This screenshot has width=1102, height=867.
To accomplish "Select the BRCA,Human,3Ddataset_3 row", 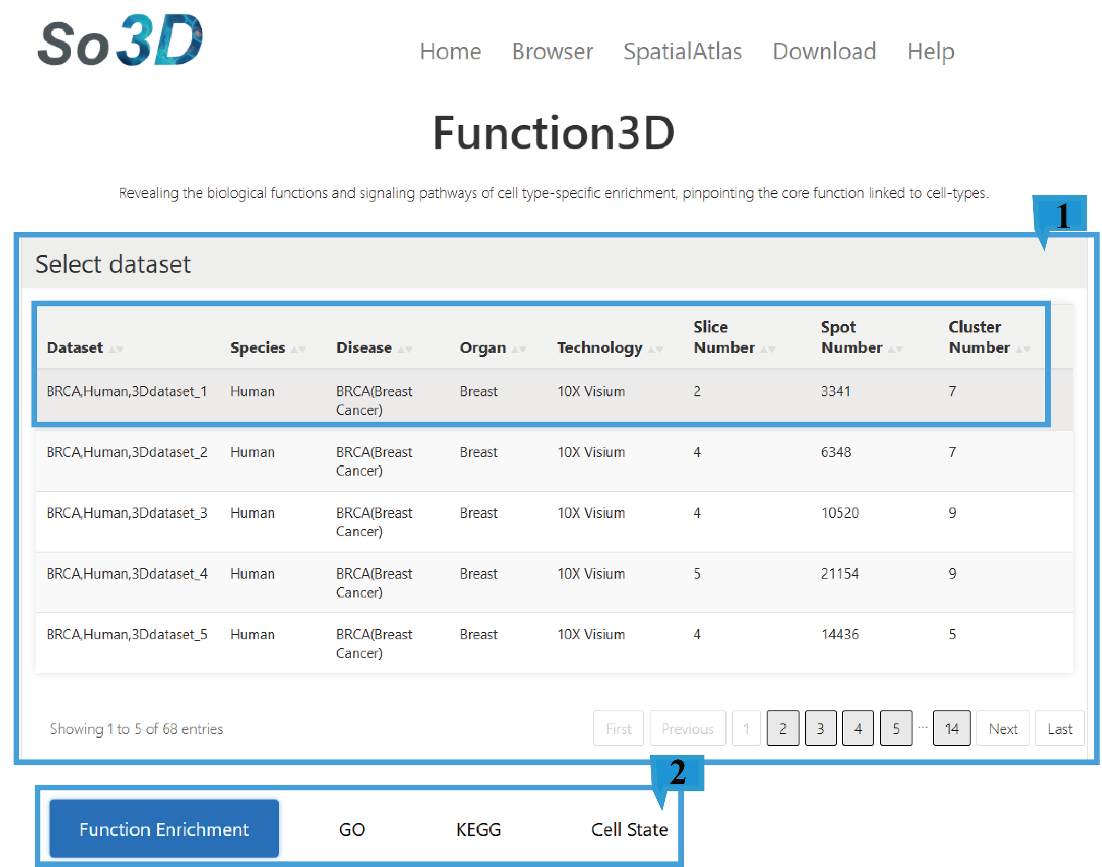I will pos(127,513).
